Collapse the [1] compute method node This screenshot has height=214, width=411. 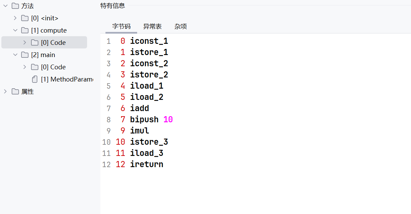pos(15,30)
